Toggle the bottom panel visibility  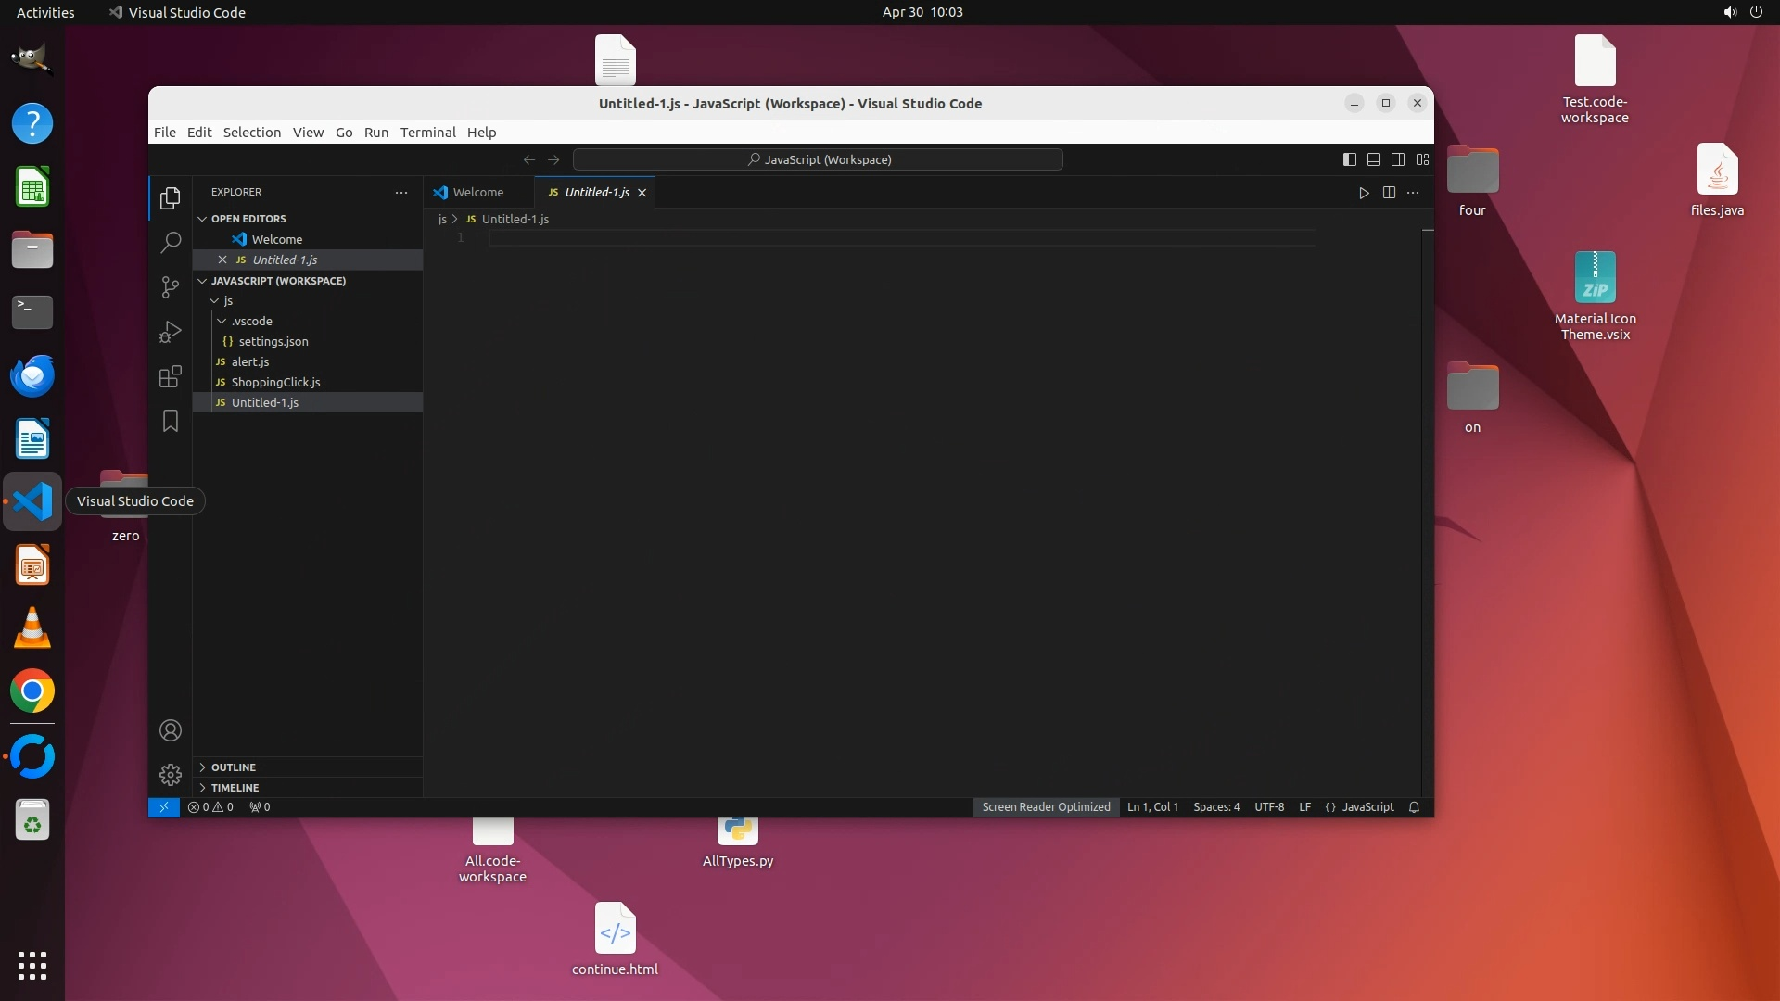(x=1374, y=159)
